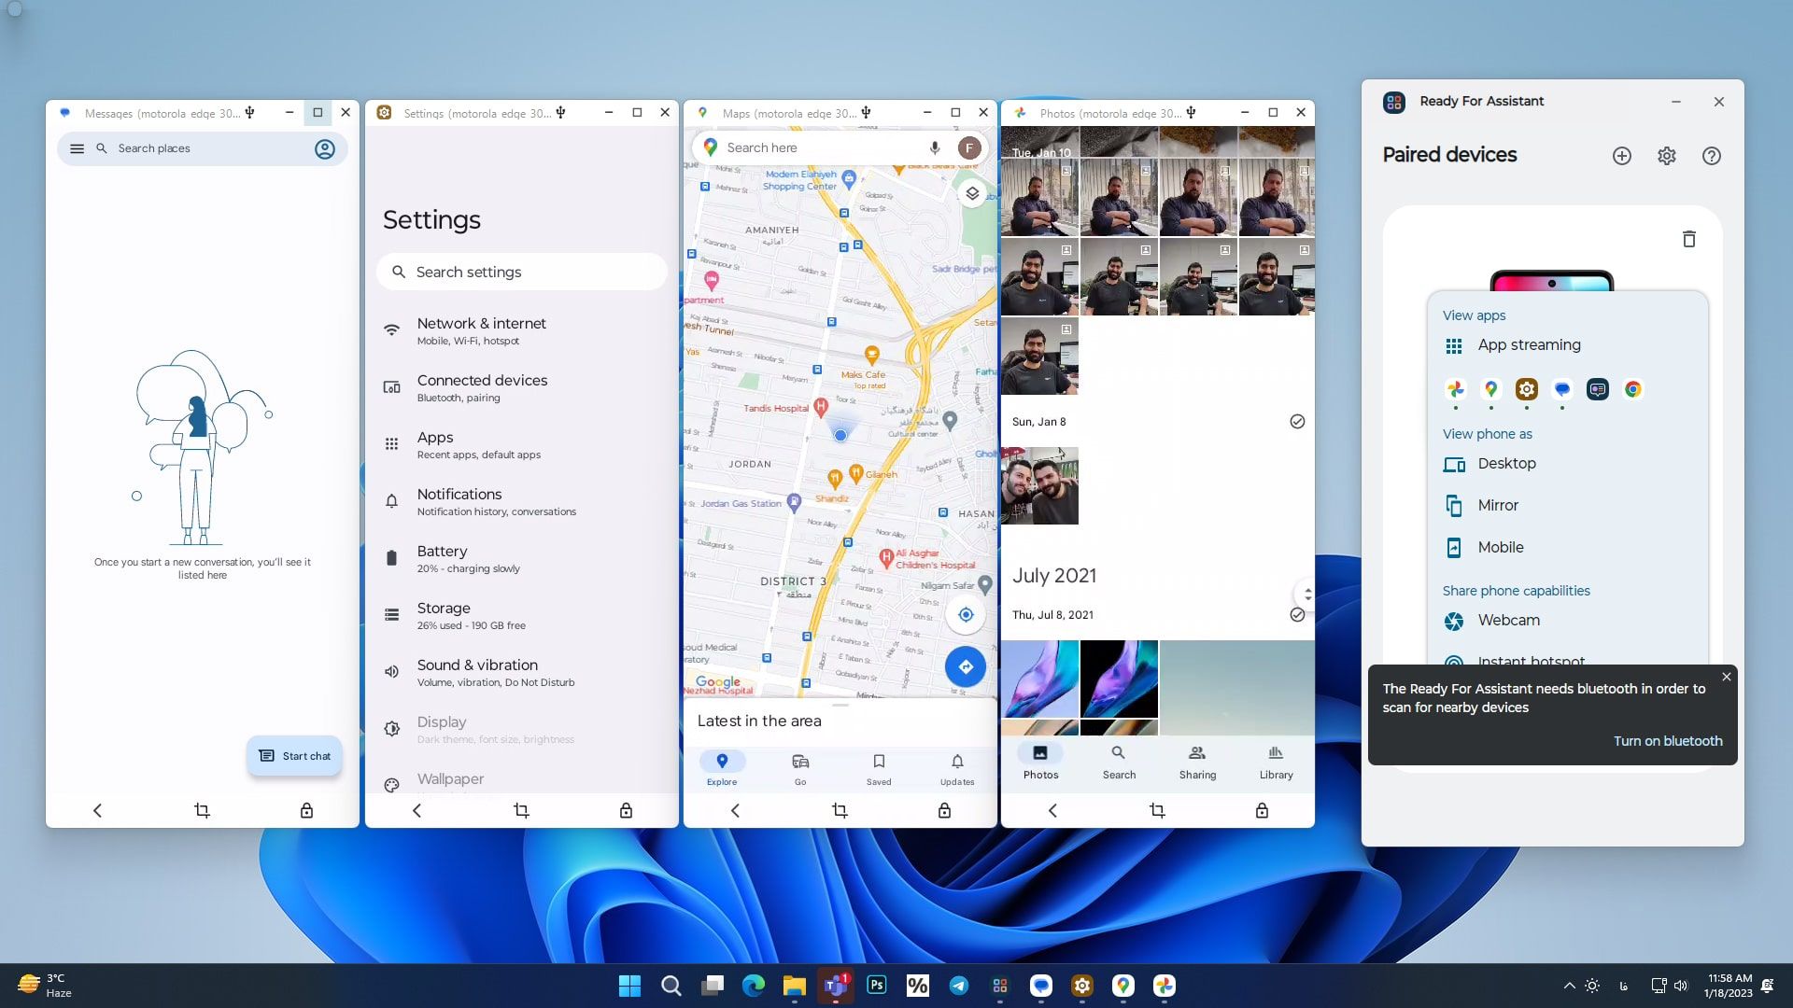Viewport: 1793px width, 1008px height.
Task: Select all photos from Thu, Jul 8, 2021
Action: point(1296,614)
